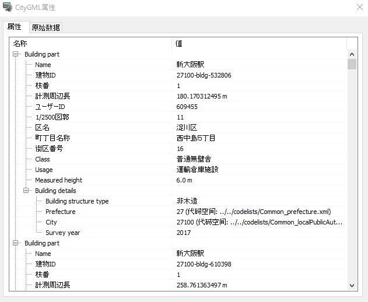Collapse the first Building part node
This screenshot has height=302, width=368.
[16, 54]
